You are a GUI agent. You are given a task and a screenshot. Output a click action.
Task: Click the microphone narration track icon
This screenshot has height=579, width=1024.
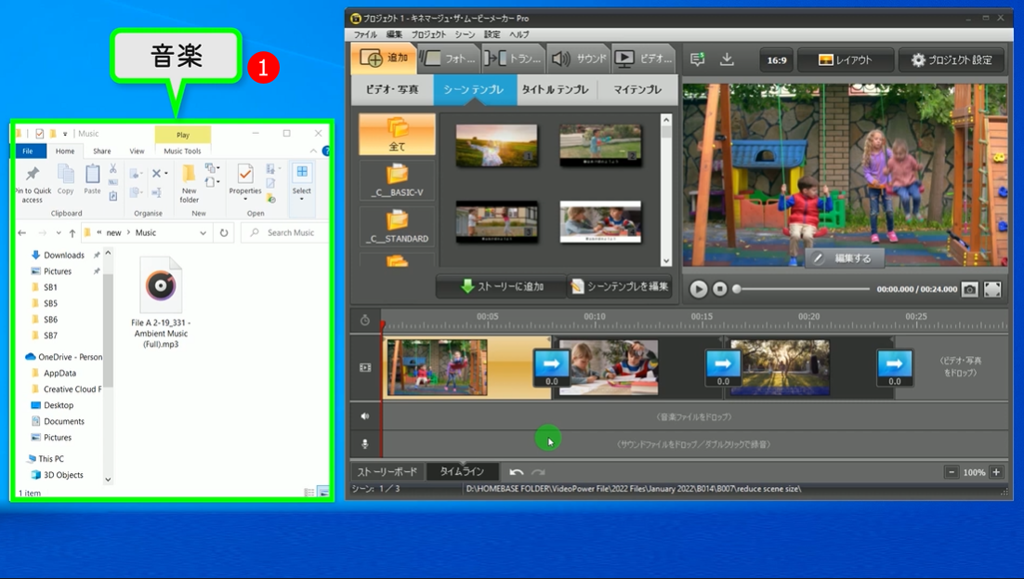click(x=365, y=444)
